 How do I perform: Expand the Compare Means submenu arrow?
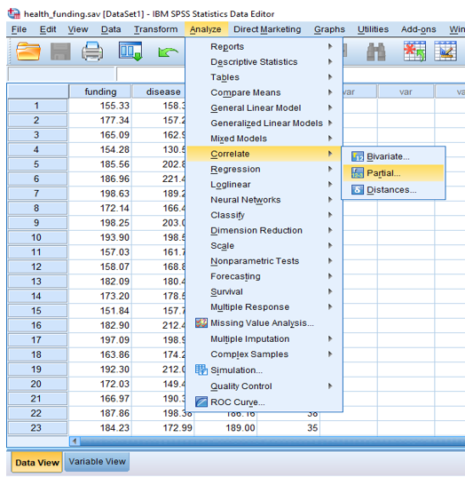point(330,92)
